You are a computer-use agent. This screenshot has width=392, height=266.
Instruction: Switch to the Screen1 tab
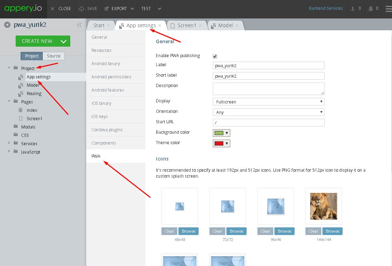click(187, 25)
